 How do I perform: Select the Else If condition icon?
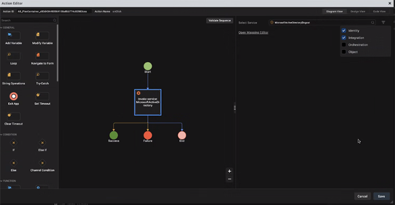click(42, 143)
